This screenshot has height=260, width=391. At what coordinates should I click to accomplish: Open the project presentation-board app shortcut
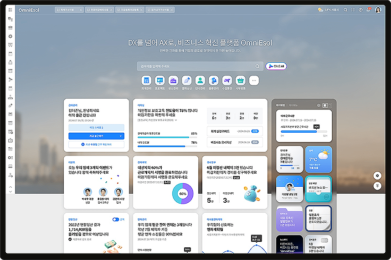tap(160, 80)
